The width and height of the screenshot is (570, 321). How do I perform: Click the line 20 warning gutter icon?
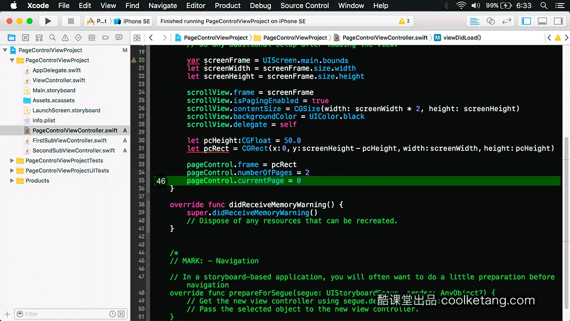coord(133,60)
